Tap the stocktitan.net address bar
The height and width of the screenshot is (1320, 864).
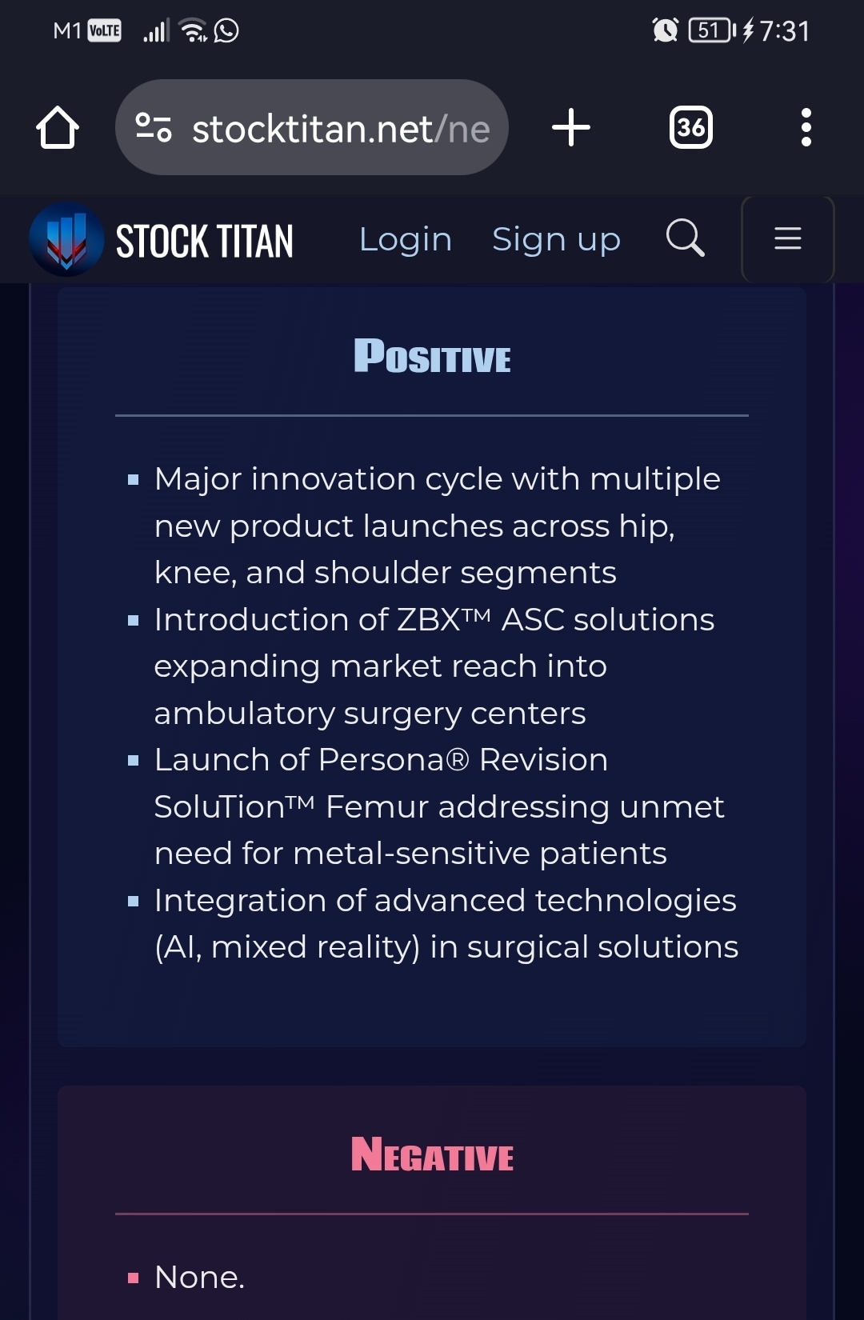[312, 128]
